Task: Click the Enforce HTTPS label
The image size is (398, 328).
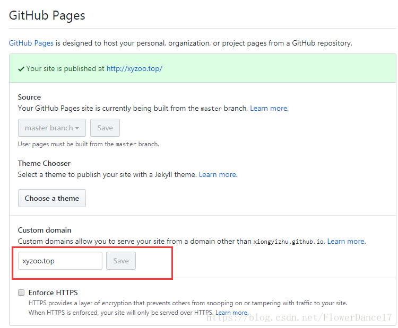Action: coord(53,293)
